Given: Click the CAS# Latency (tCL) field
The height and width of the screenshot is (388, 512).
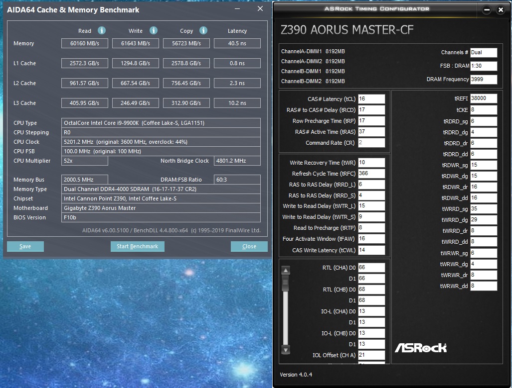Looking at the screenshot, I should 371,99.
